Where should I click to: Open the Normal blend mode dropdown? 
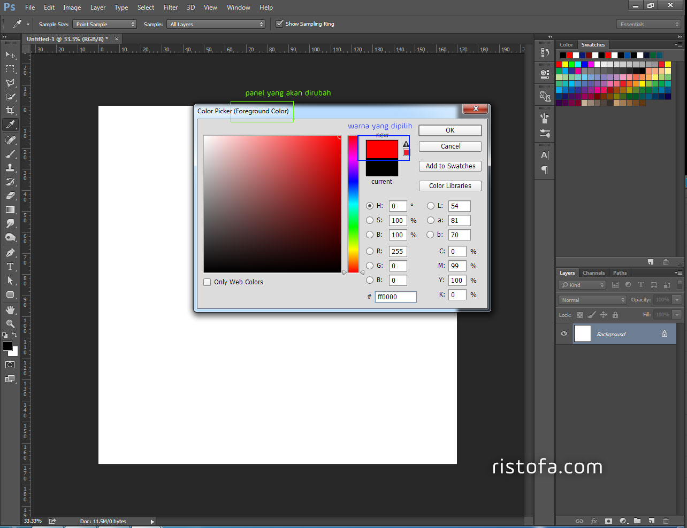(592, 300)
